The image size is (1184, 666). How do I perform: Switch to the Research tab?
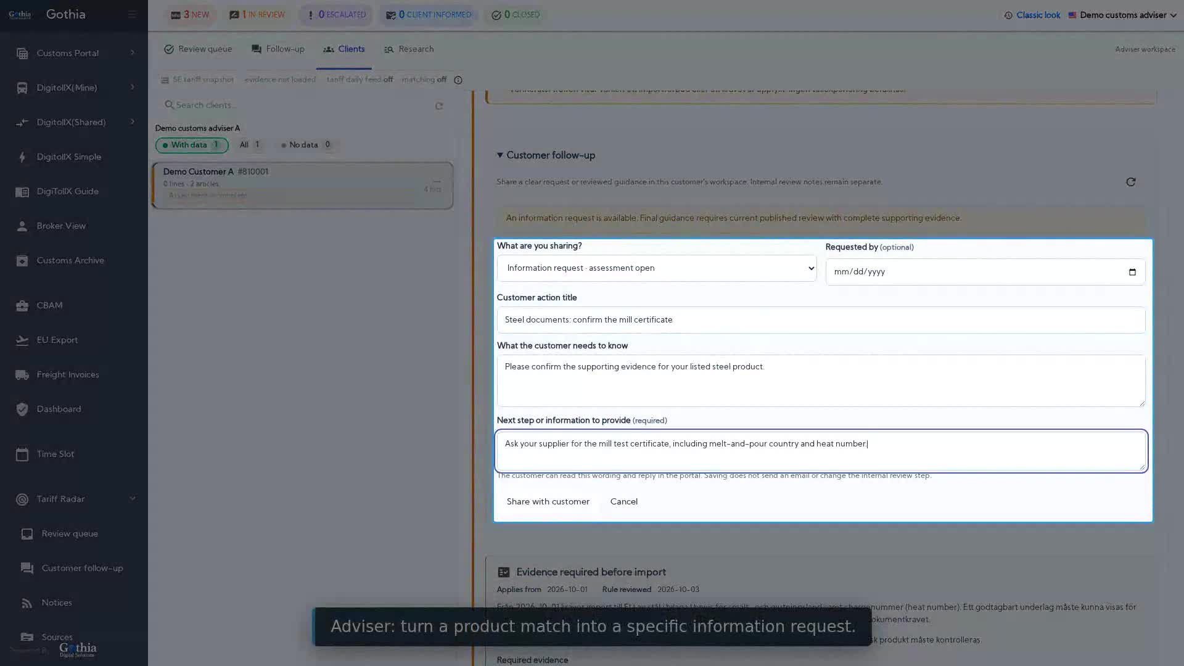(x=409, y=49)
